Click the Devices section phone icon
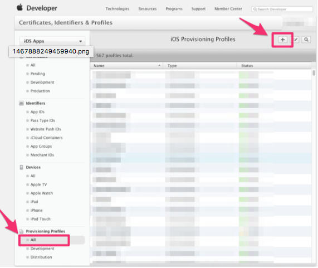 21,167
